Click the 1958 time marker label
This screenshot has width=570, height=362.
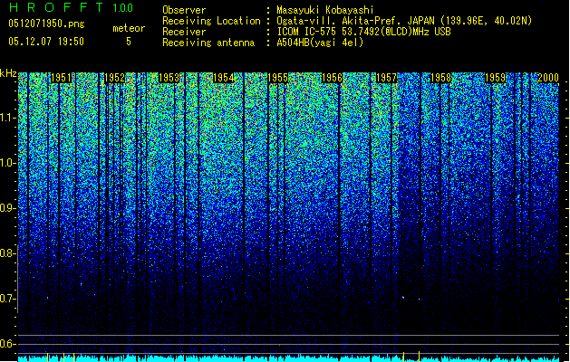[440, 78]
